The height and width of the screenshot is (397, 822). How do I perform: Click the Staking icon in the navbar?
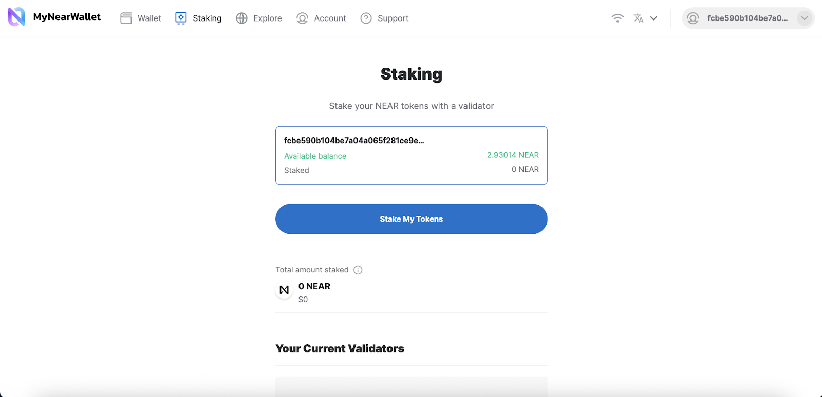(181, 18)
